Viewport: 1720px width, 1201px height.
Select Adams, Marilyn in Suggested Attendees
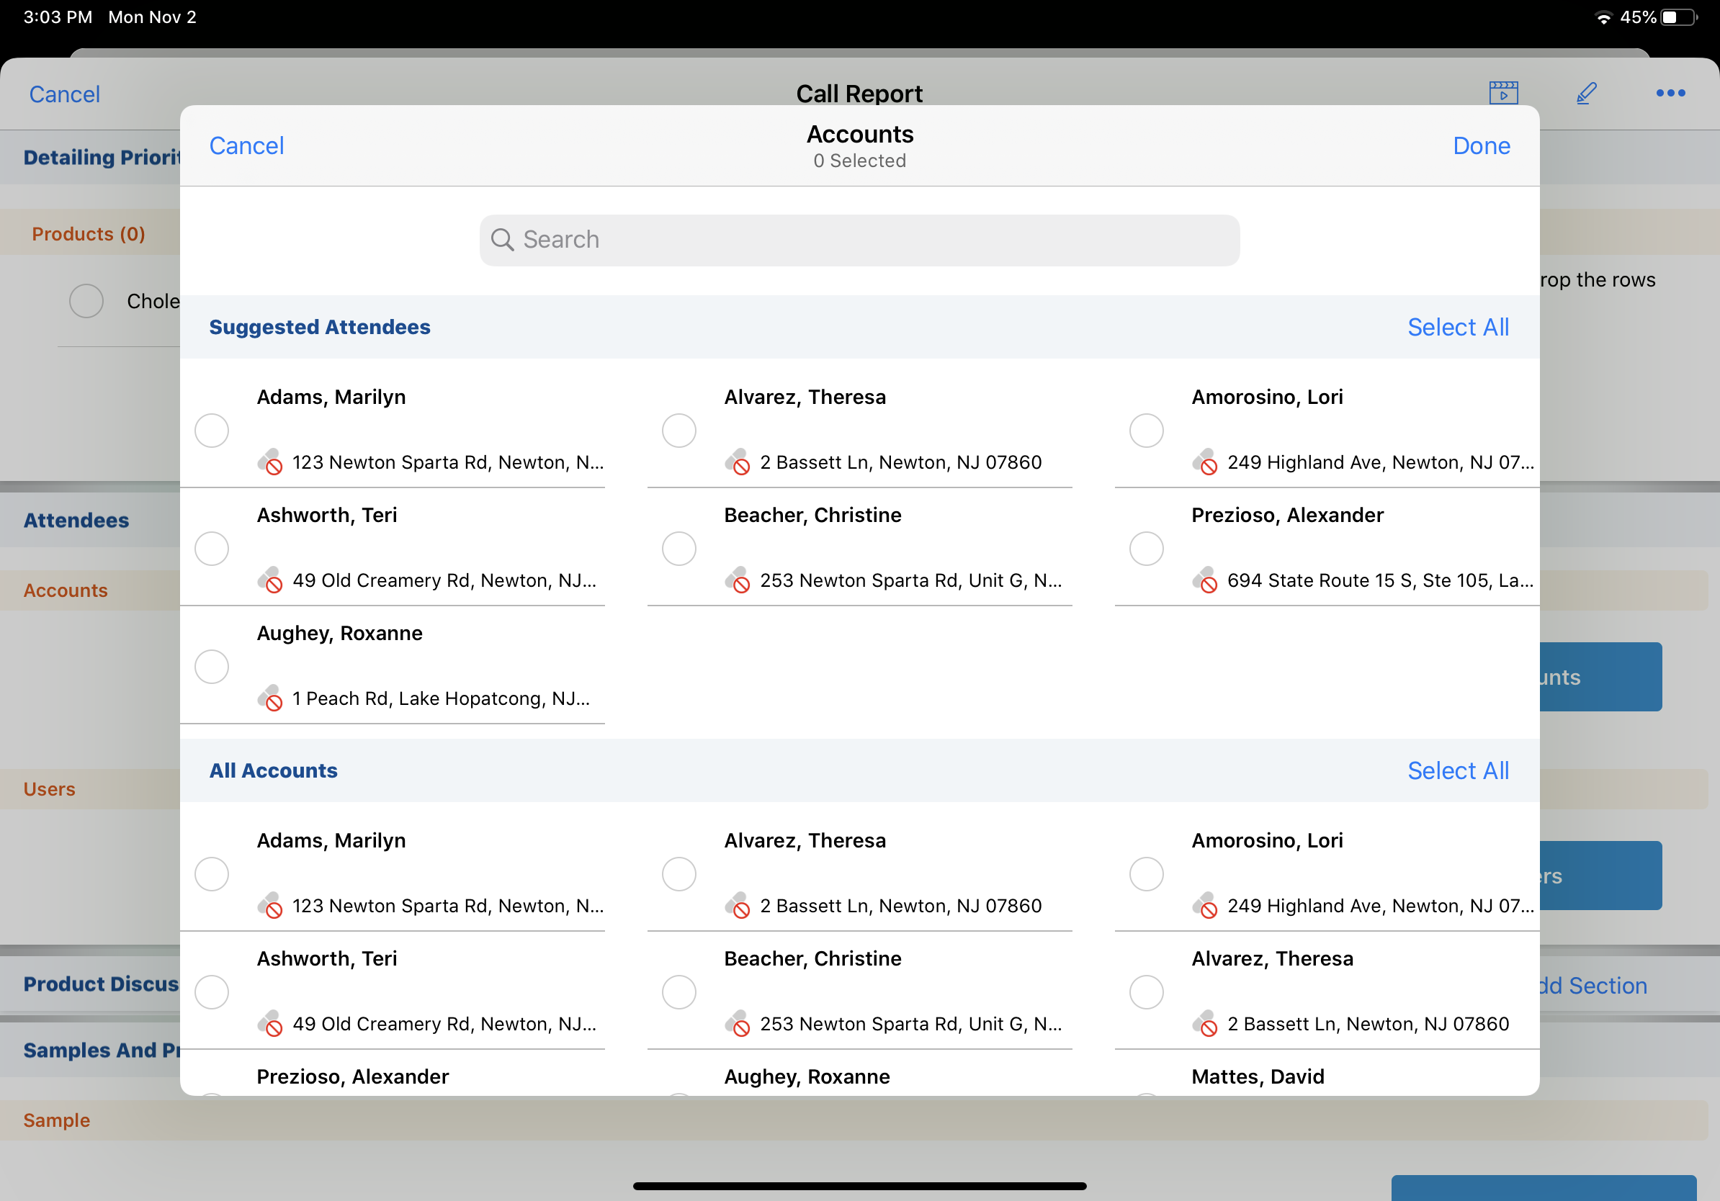tap(212, 431)
